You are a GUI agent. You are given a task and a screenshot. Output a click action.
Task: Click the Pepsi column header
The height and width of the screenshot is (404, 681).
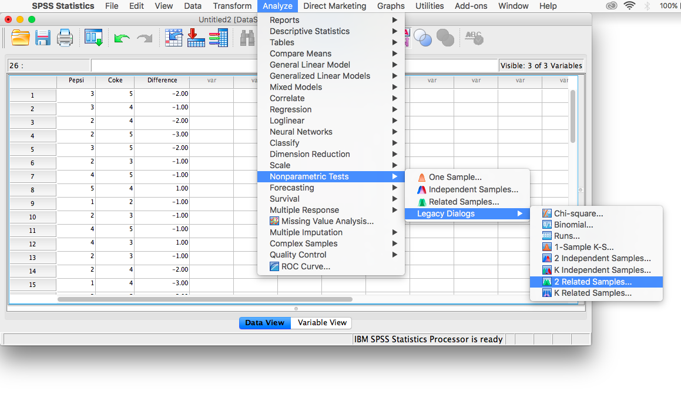(76, 81)
